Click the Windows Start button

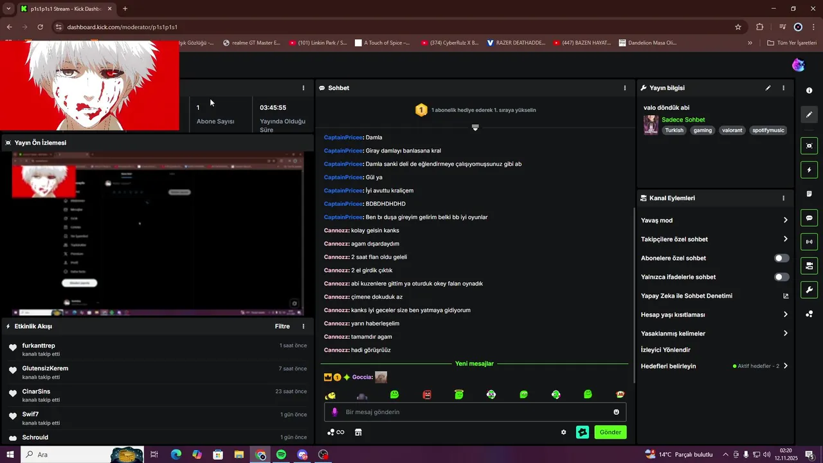coord(10,455)
